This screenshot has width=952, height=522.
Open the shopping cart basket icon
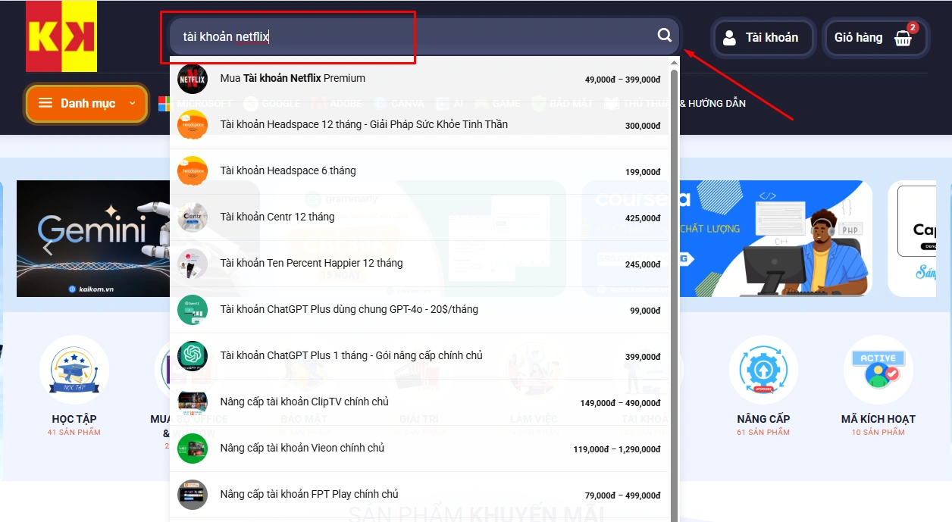point(903,38)
